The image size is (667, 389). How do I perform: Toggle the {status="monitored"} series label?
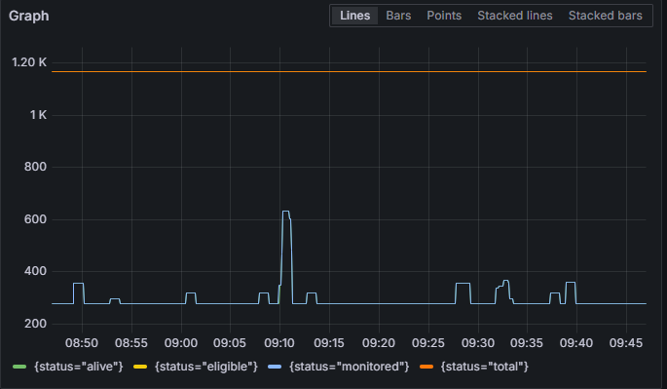pyautogui.click(x=350, y=367)
